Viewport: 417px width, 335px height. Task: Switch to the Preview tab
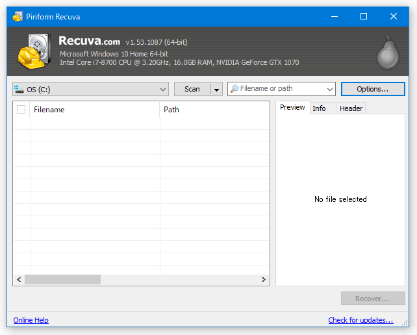pyautogui.click(x=292, y=107)
